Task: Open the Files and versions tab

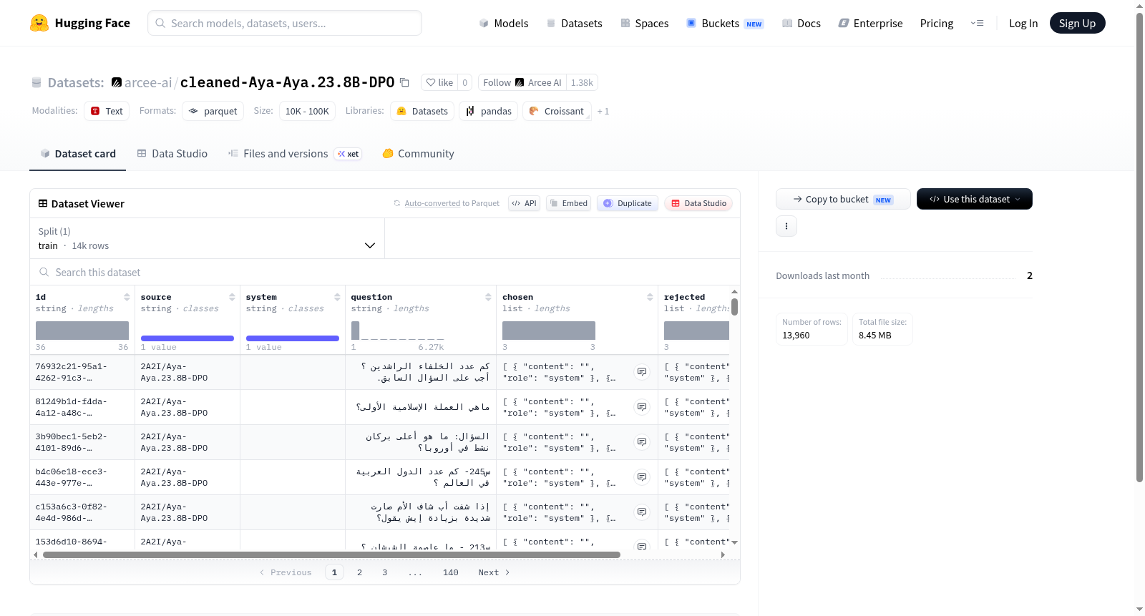Action: tap(295, 153)
